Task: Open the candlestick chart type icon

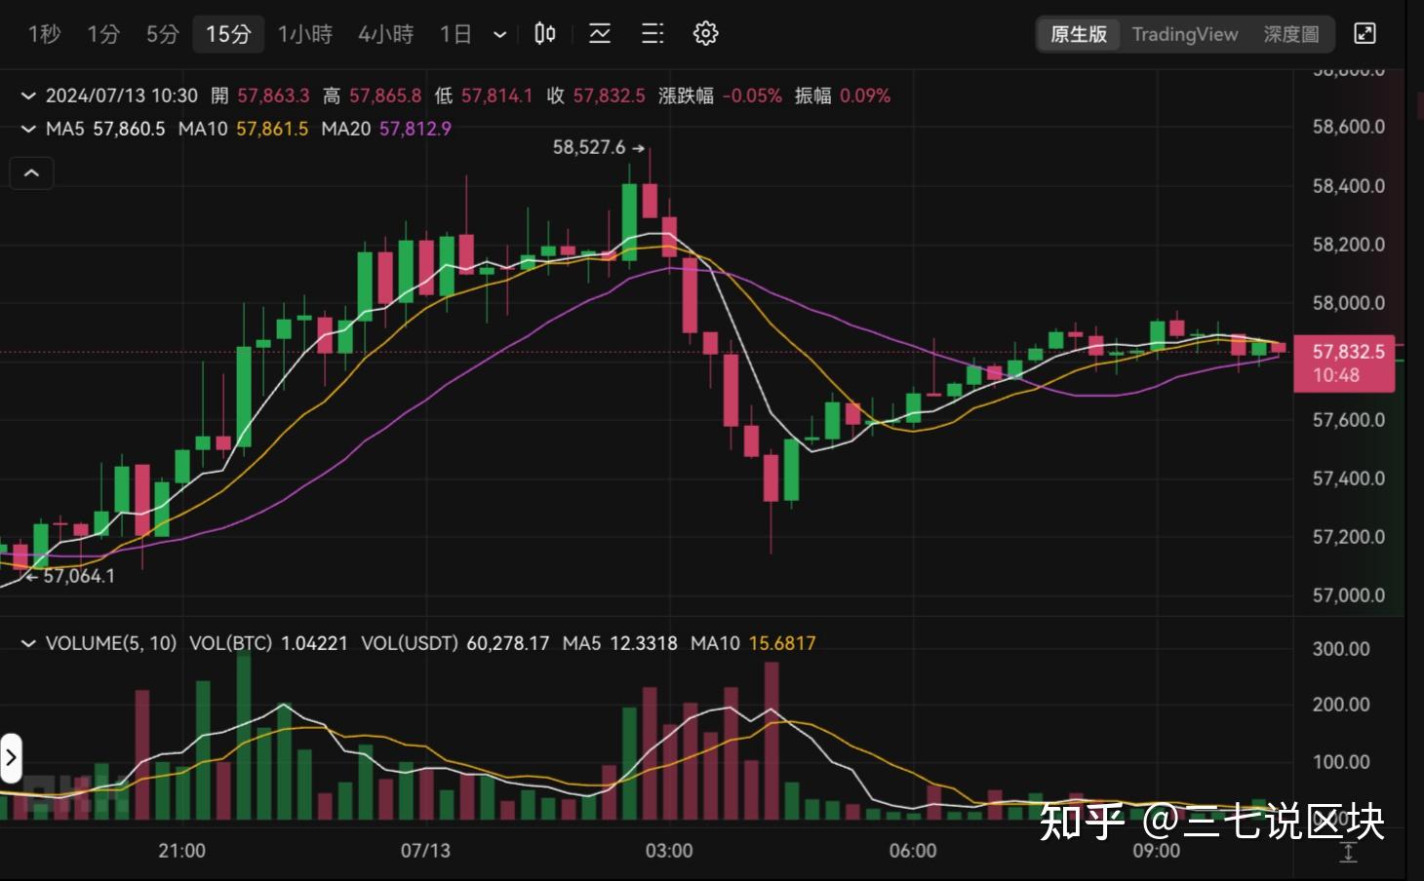Action: tap(545, 34)
